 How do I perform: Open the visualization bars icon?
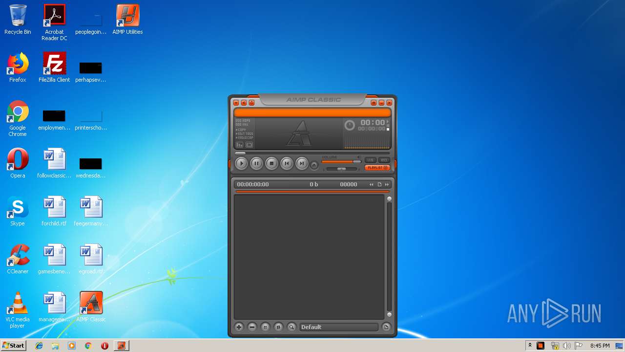tap(239, 145)
